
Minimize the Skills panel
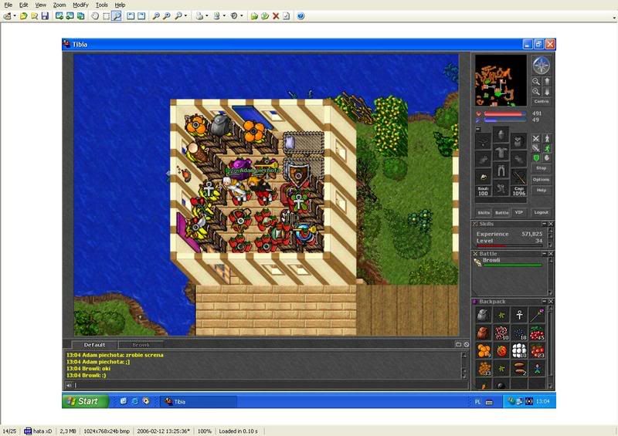pyautogui.click(x=545, y=224)
